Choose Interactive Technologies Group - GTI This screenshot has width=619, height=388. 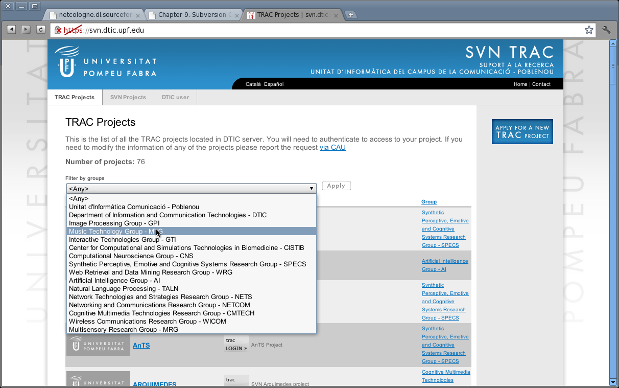(x=191, y=240)
